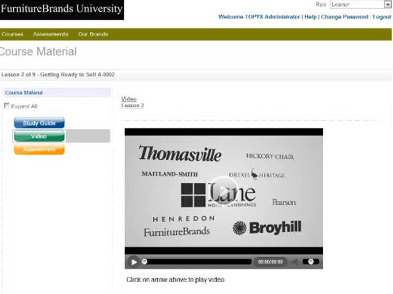
Task: Open the Our Brands menu
Action: (93, 34)
